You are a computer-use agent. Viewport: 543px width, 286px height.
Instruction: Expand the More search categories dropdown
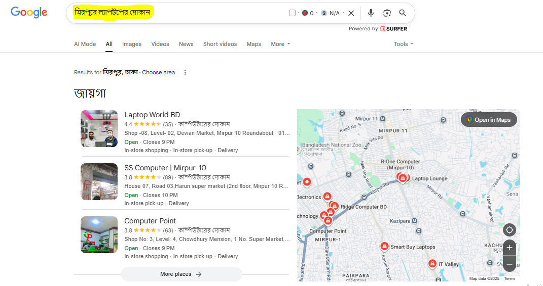pos(280,44)
